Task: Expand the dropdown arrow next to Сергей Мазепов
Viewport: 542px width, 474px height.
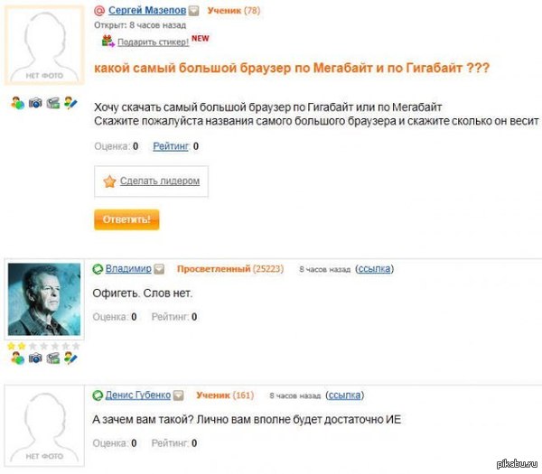Action: pos(194,11)
